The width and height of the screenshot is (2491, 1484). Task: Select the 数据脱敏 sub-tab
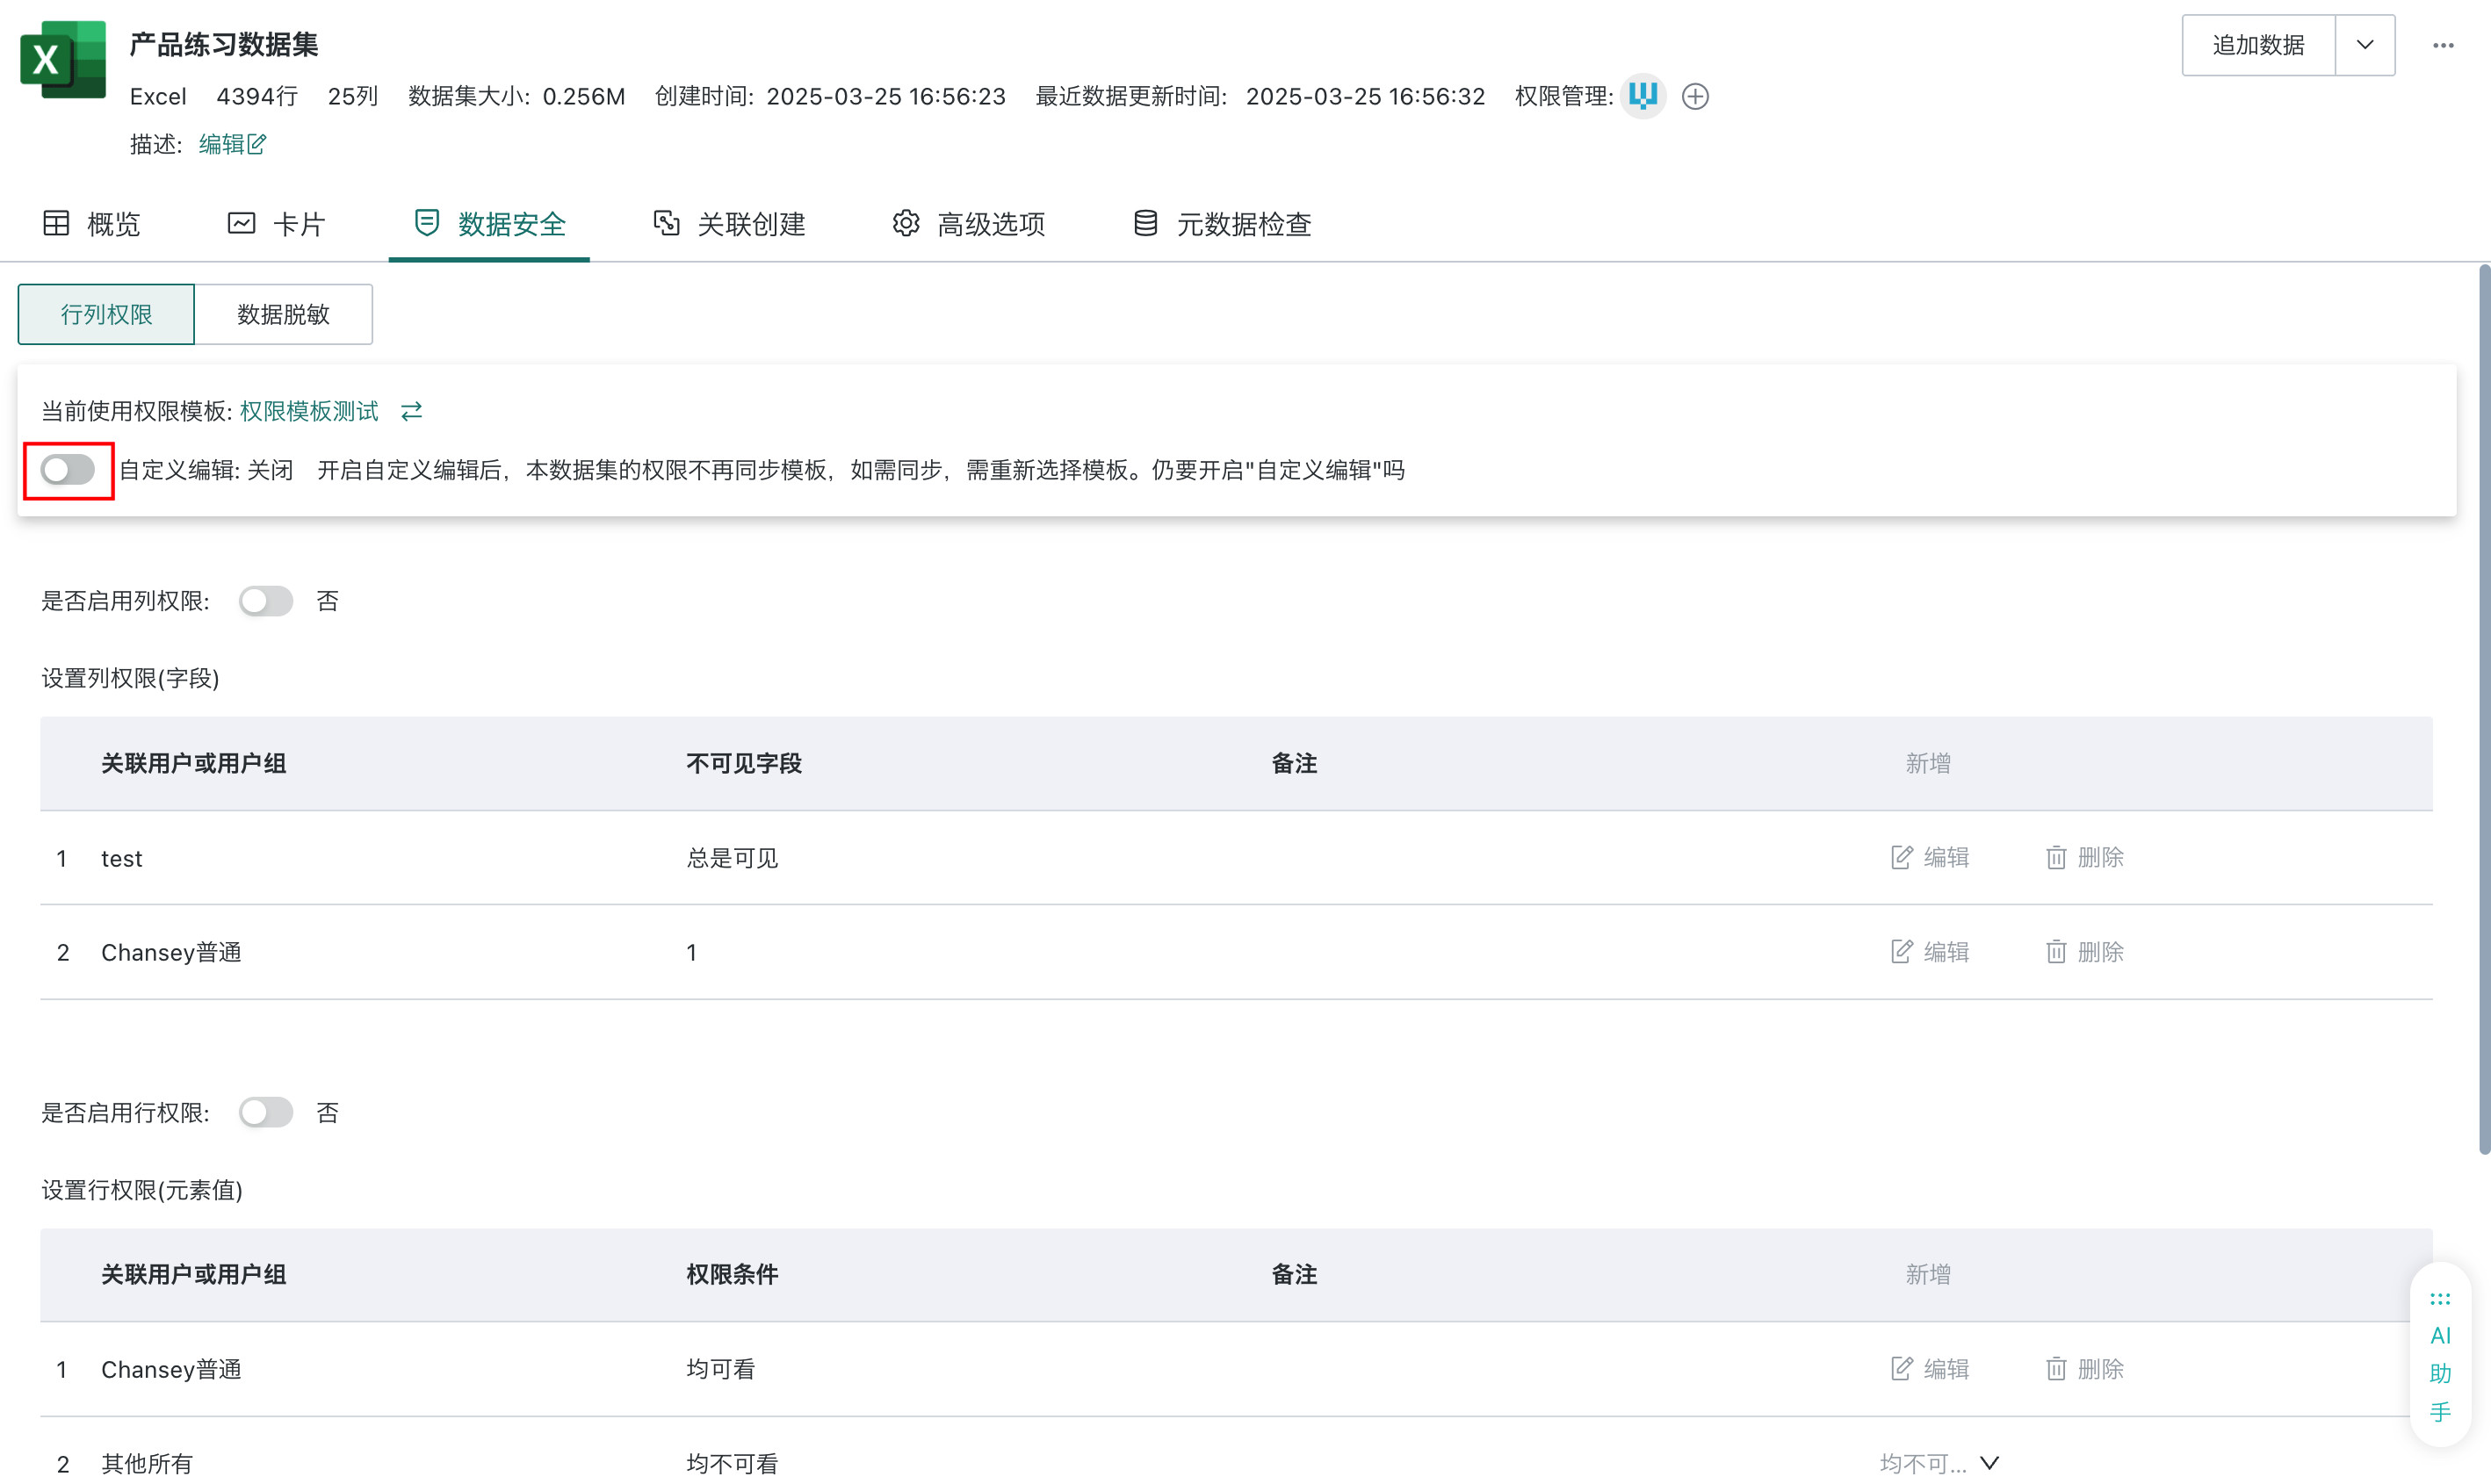click(x=284, y=314)
